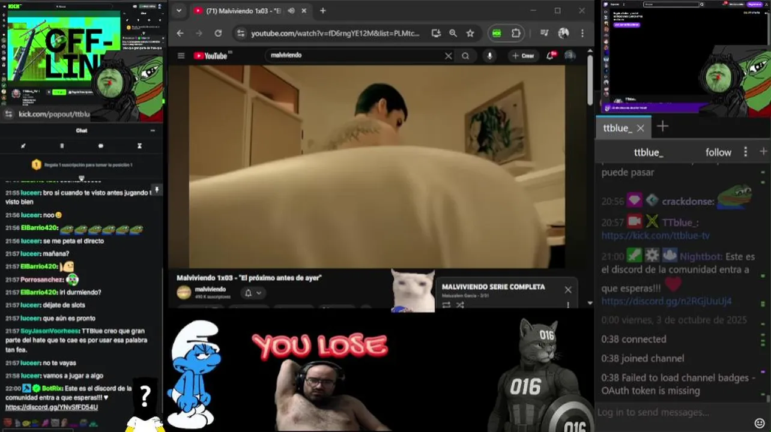
Task: Click luceer username in mañana message
Action: point(30,254)
